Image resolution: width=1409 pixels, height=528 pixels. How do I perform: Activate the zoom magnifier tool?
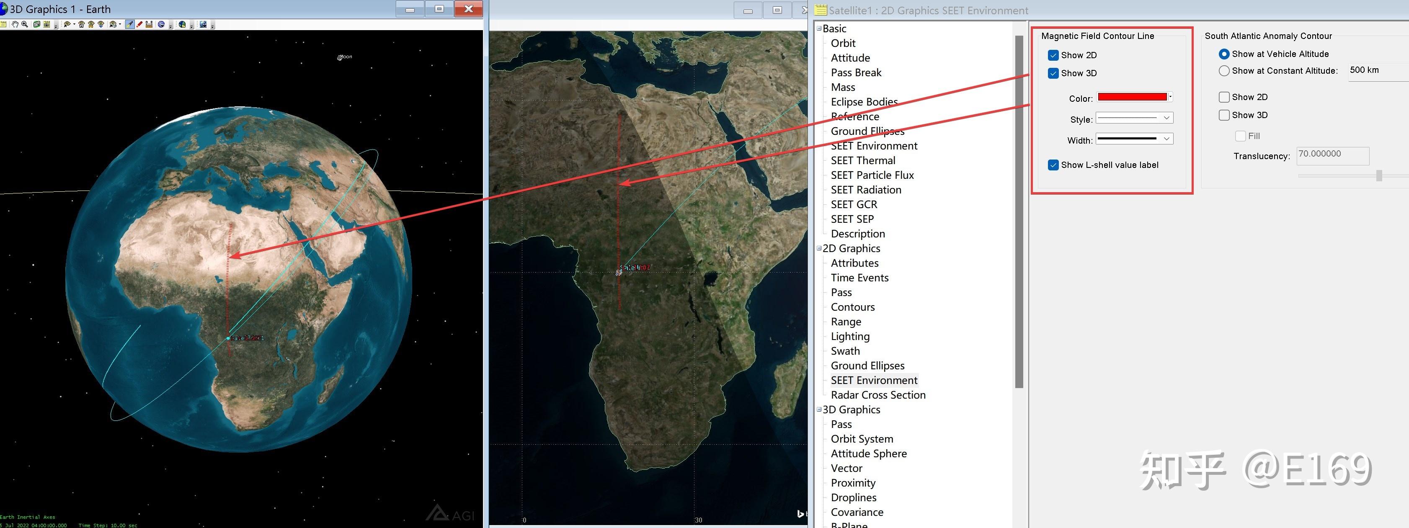pyautogui.click(x=25, y=25)
